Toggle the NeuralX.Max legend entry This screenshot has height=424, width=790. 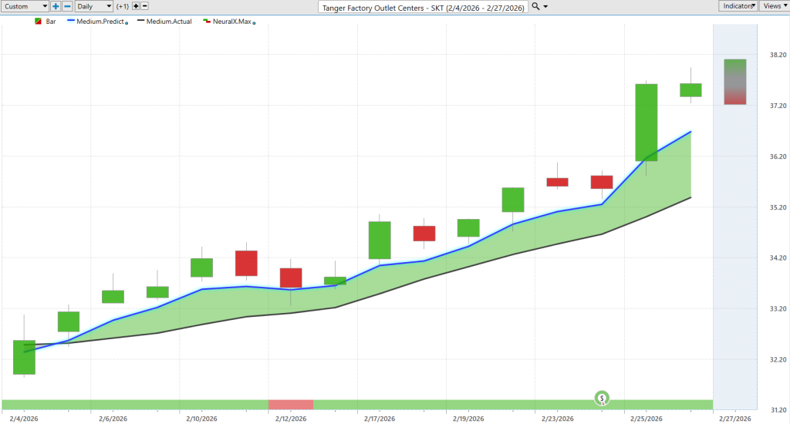point(229,22)
